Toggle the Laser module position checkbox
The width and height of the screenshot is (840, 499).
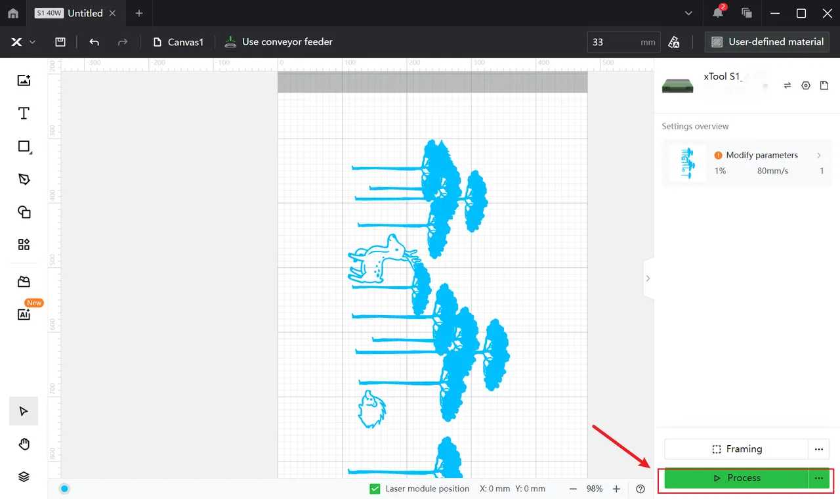[375, 489]
